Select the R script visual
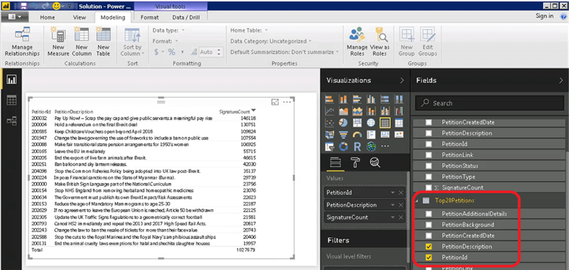 click(357, 146)
